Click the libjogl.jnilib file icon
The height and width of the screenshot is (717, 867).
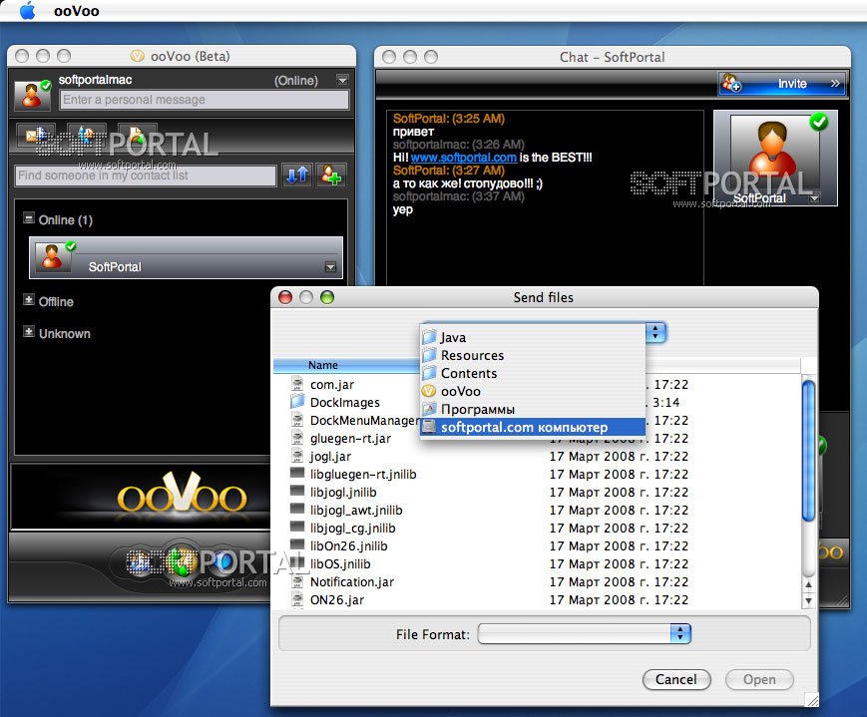click(297, 491)
